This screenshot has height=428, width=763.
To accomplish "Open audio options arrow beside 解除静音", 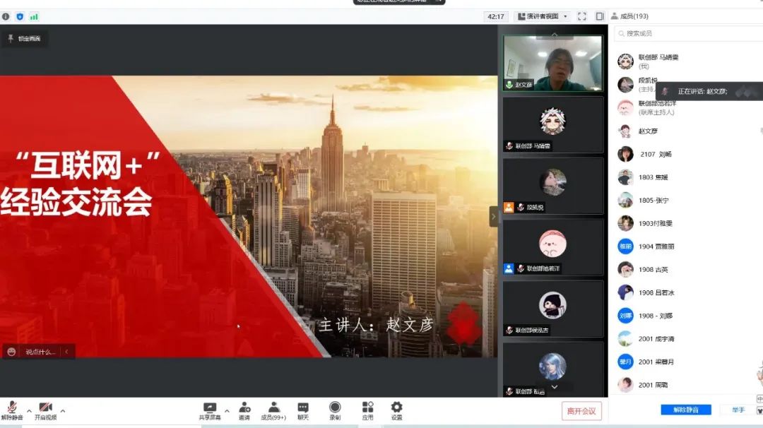I will tap(29, 411).
